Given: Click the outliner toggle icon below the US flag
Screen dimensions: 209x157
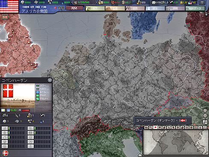Looking at the screenshot, I should (5, 17).
